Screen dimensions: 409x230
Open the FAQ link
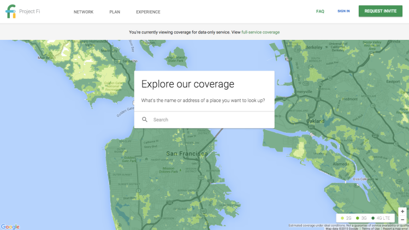[x=320, y=11]
